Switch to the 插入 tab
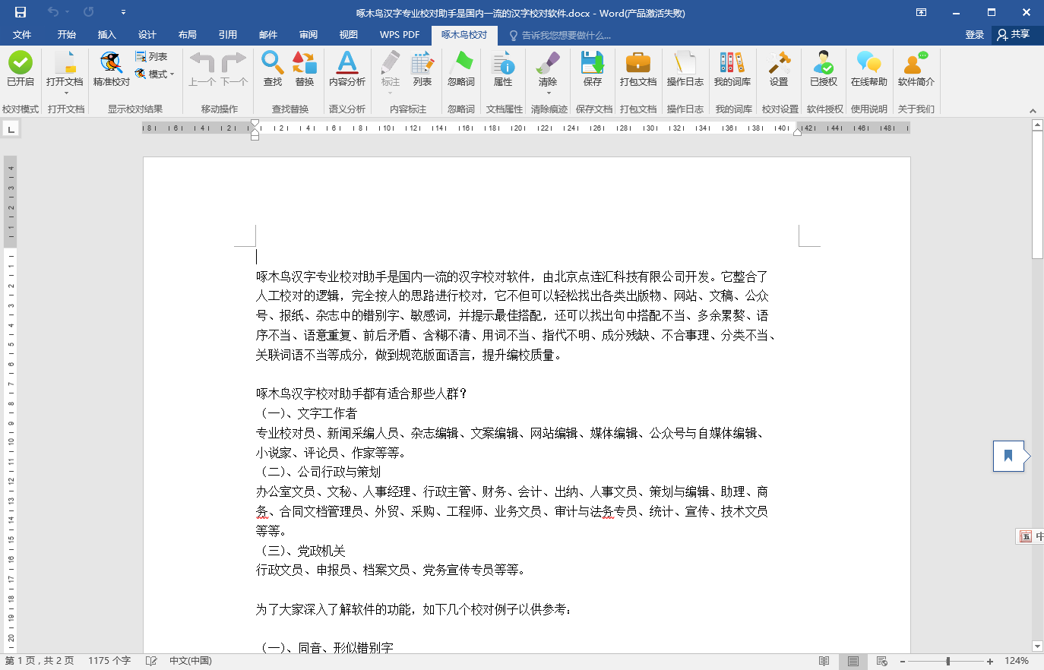1044x670 pixels. 107,35
